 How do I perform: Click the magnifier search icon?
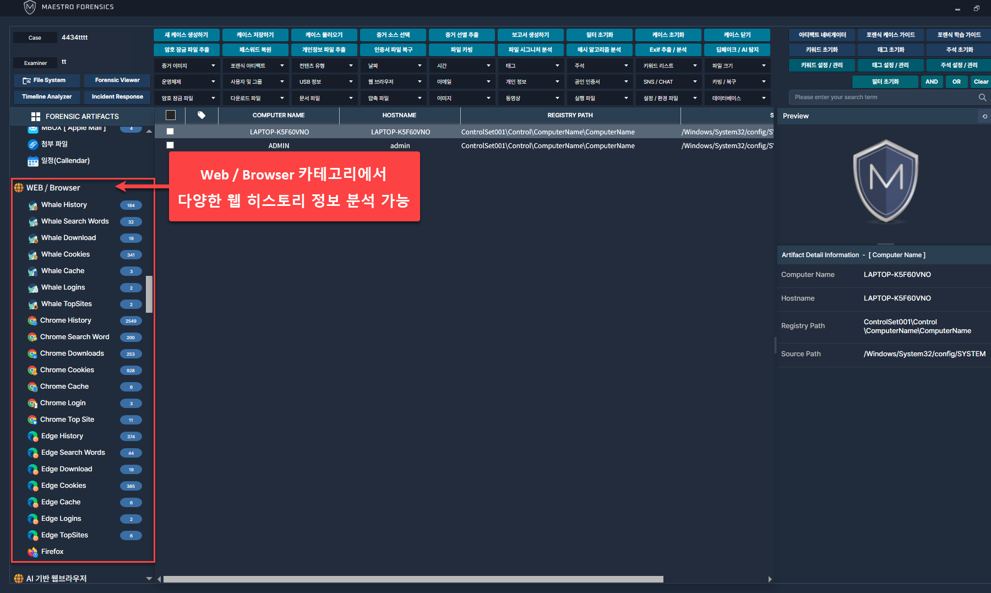[x=982, y=97]
